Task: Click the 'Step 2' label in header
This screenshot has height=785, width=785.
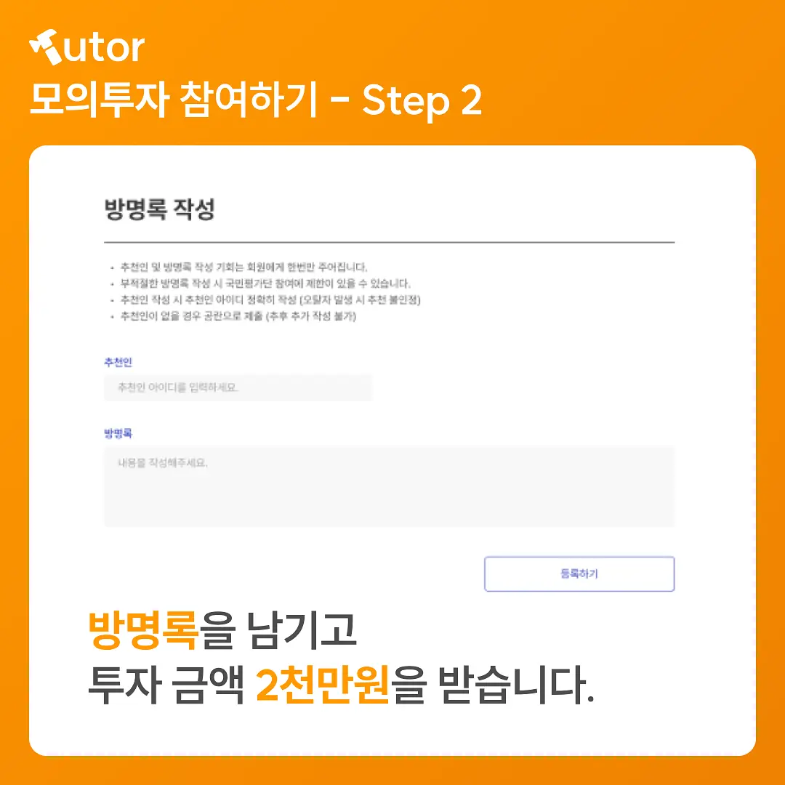Action: click(x=422, y=100)
